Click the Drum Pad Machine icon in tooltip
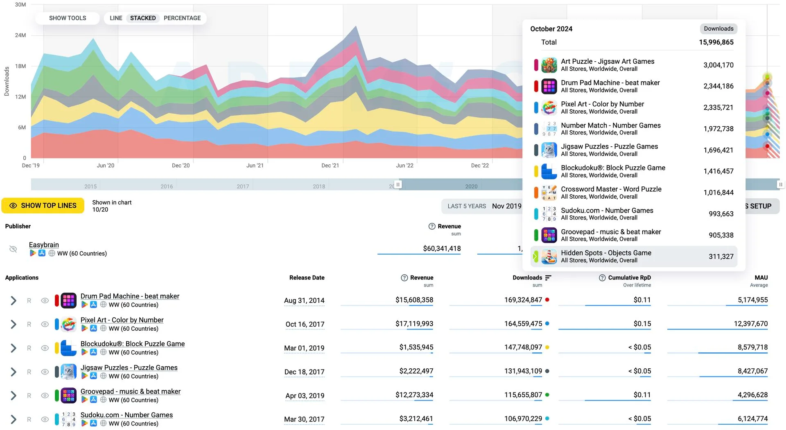 click(x=549, y=86)
